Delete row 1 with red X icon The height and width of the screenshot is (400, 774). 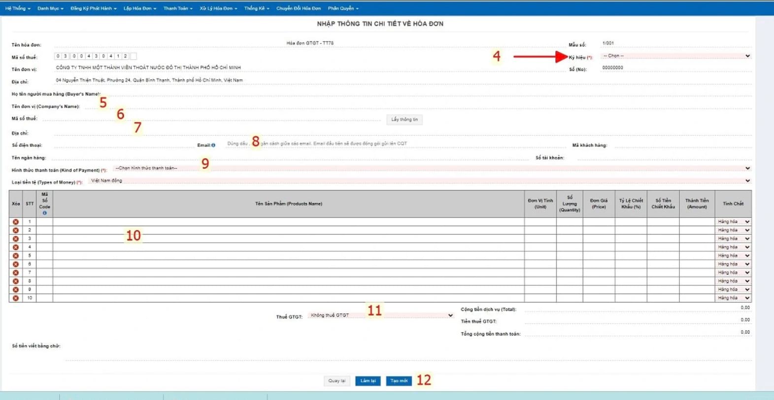(16, 222)
